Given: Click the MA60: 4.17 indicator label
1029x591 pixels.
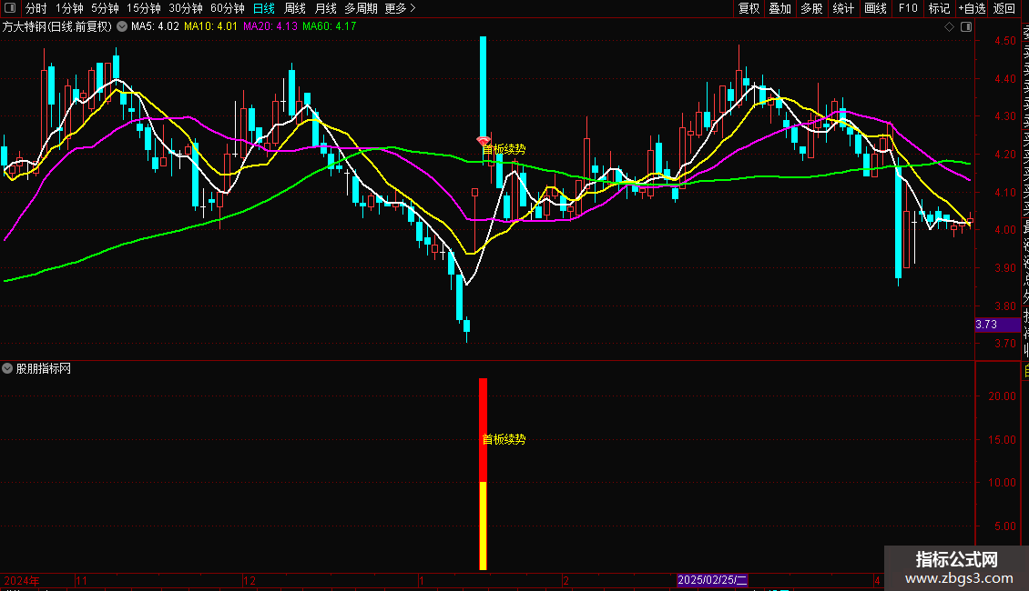Looking at the screenshot, I should (x=329, y=27).
